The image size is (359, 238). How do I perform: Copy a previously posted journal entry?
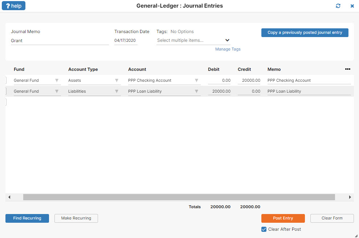pyautogui.click(x=305, y=33)
